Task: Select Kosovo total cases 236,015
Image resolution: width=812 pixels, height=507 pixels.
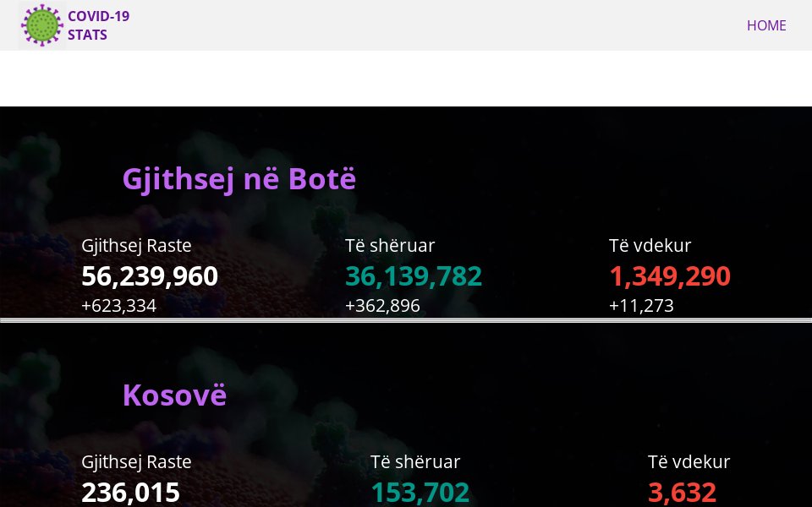Action: [x=130, y=493]
